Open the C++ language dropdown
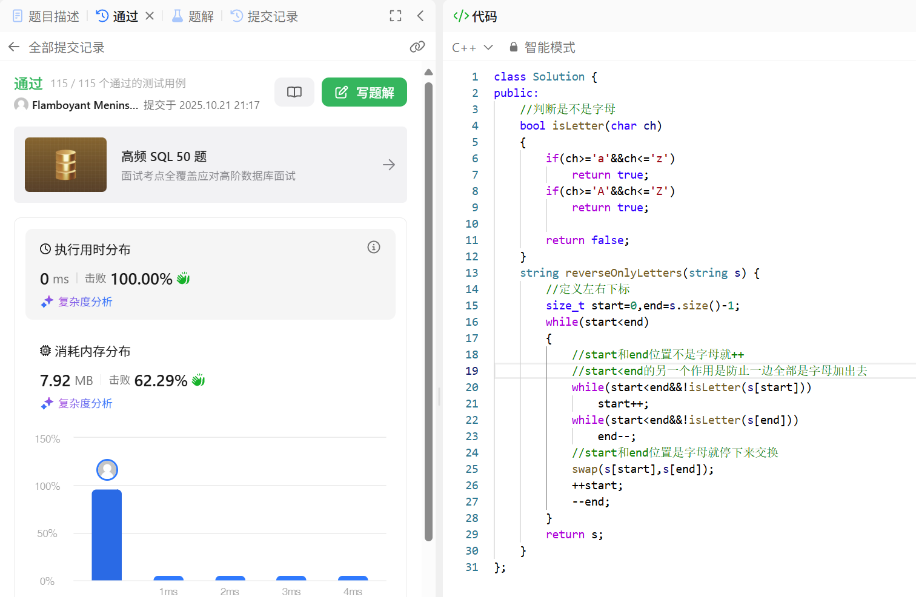 (x=473, y=47)
